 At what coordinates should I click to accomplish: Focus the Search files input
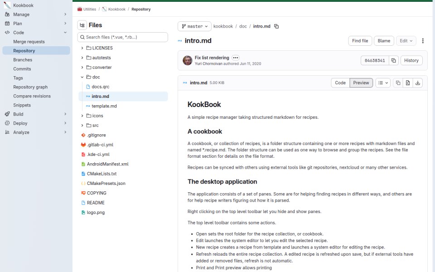coord(123,37)
